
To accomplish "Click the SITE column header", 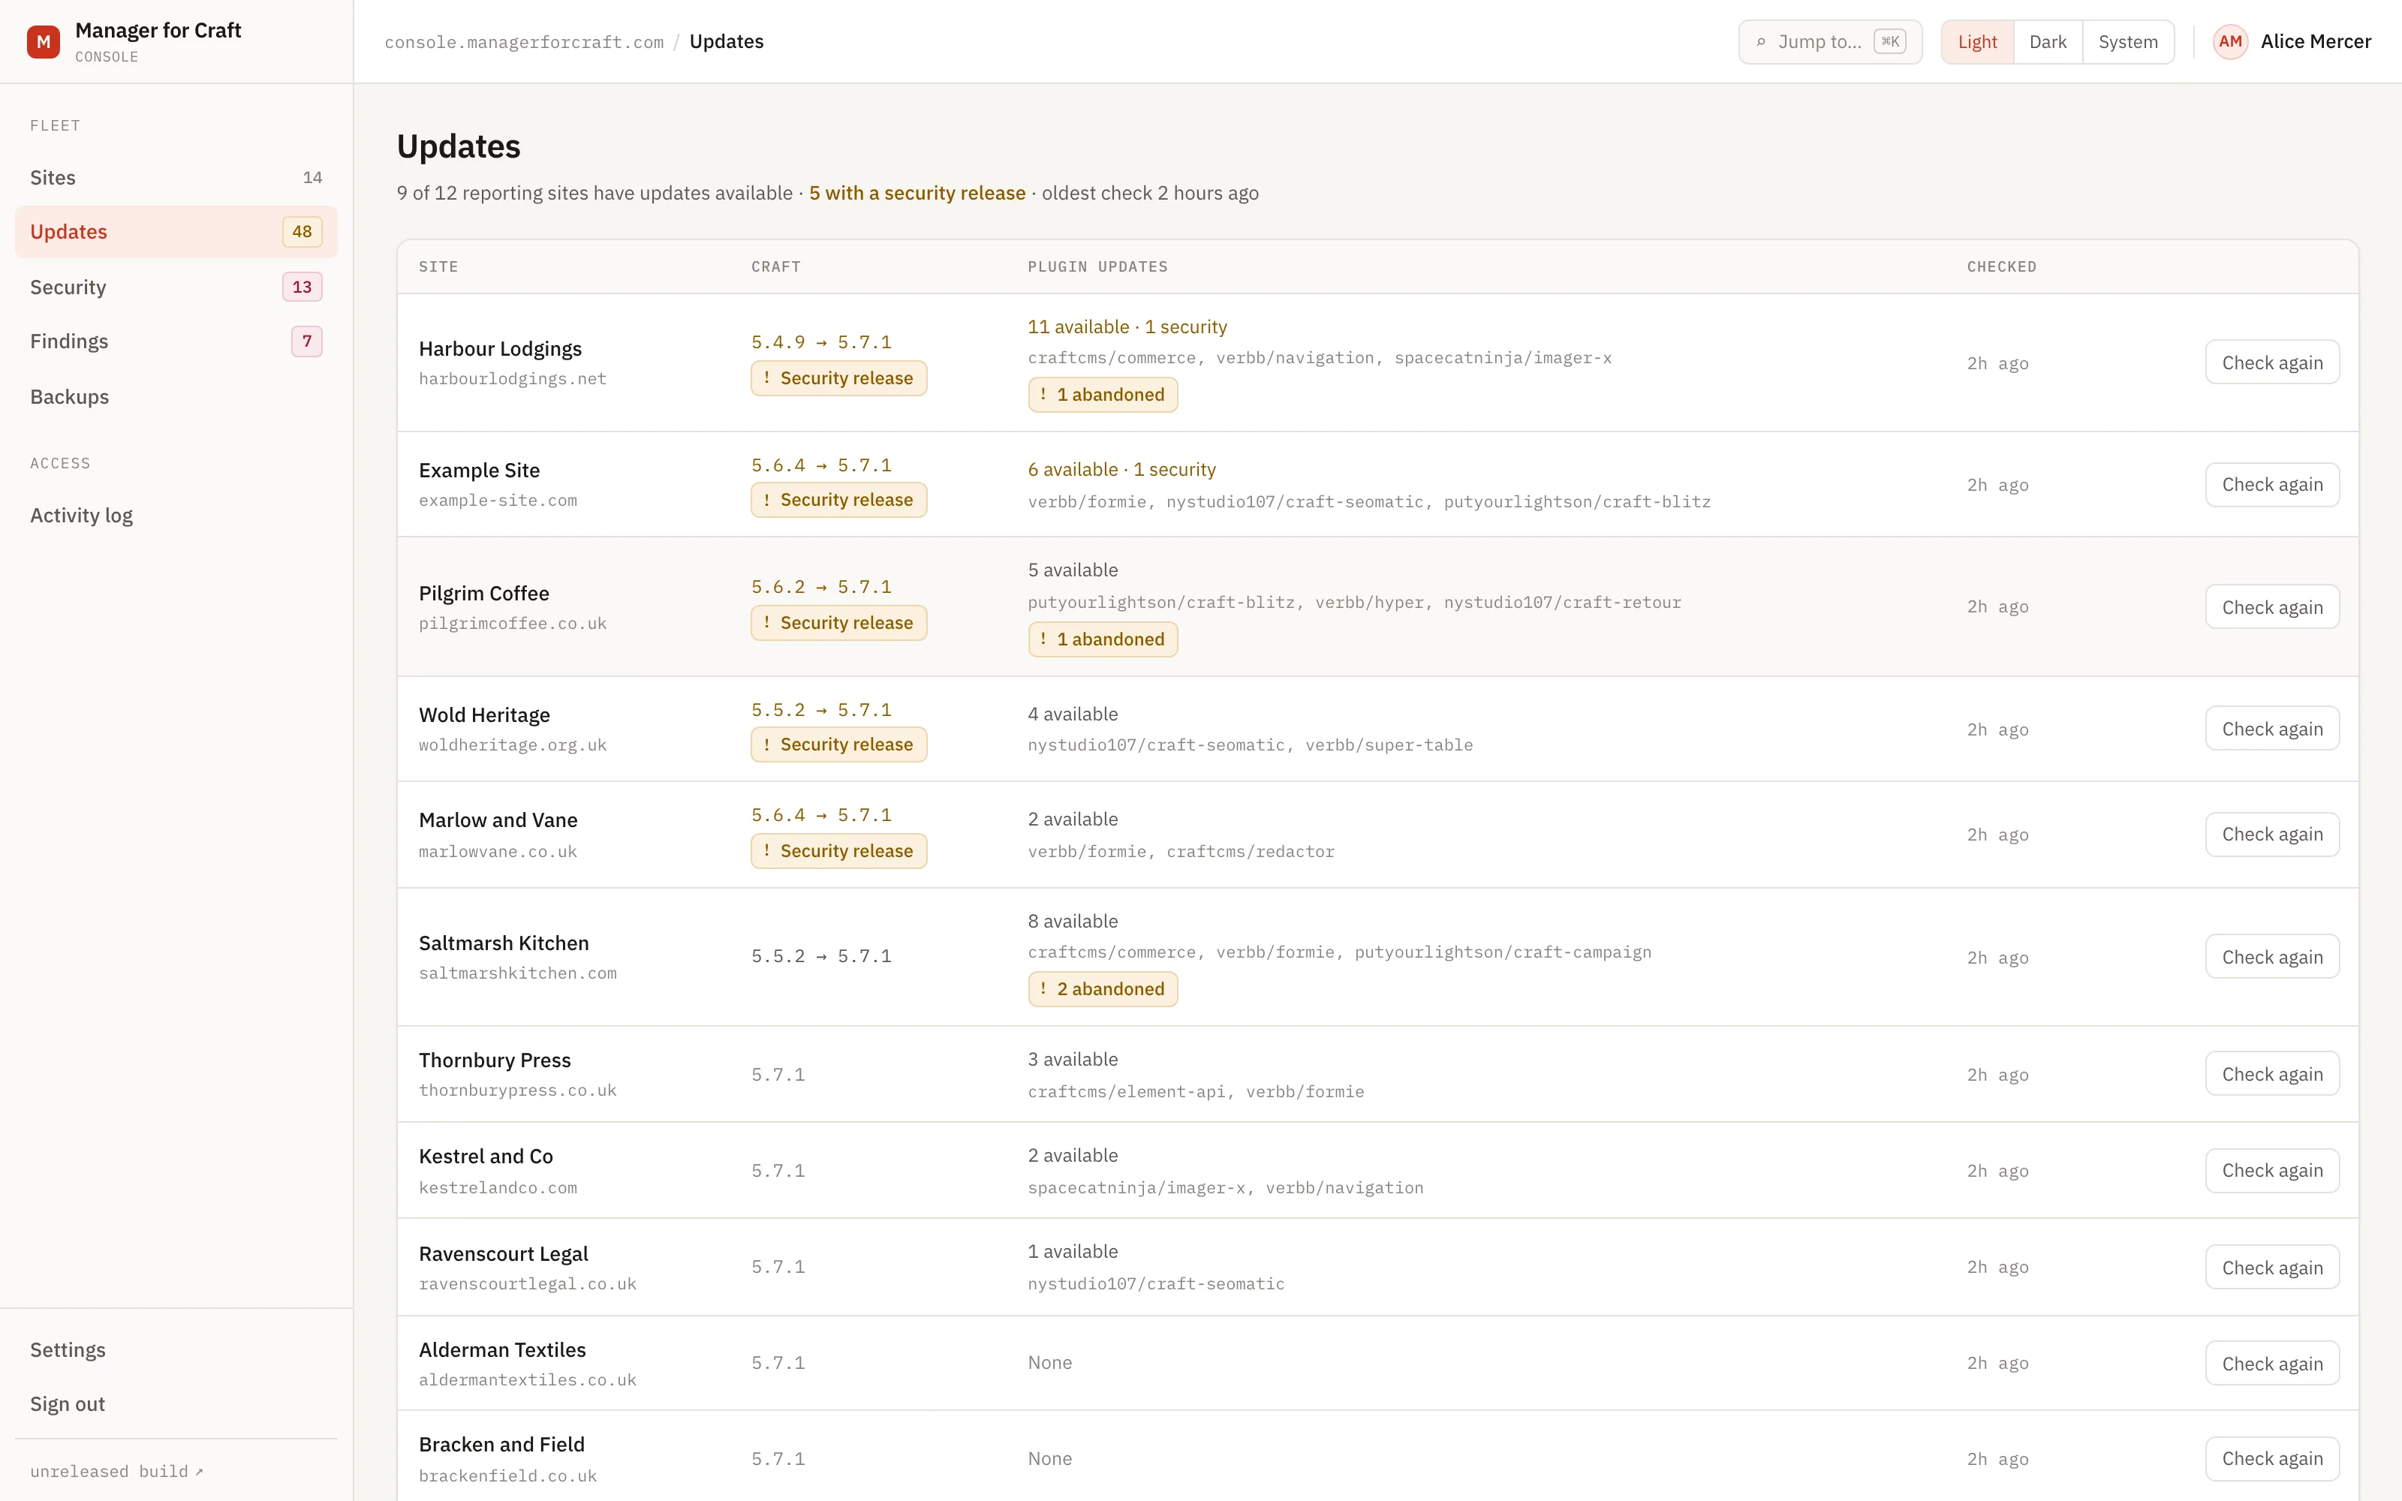I will (438, 267).
